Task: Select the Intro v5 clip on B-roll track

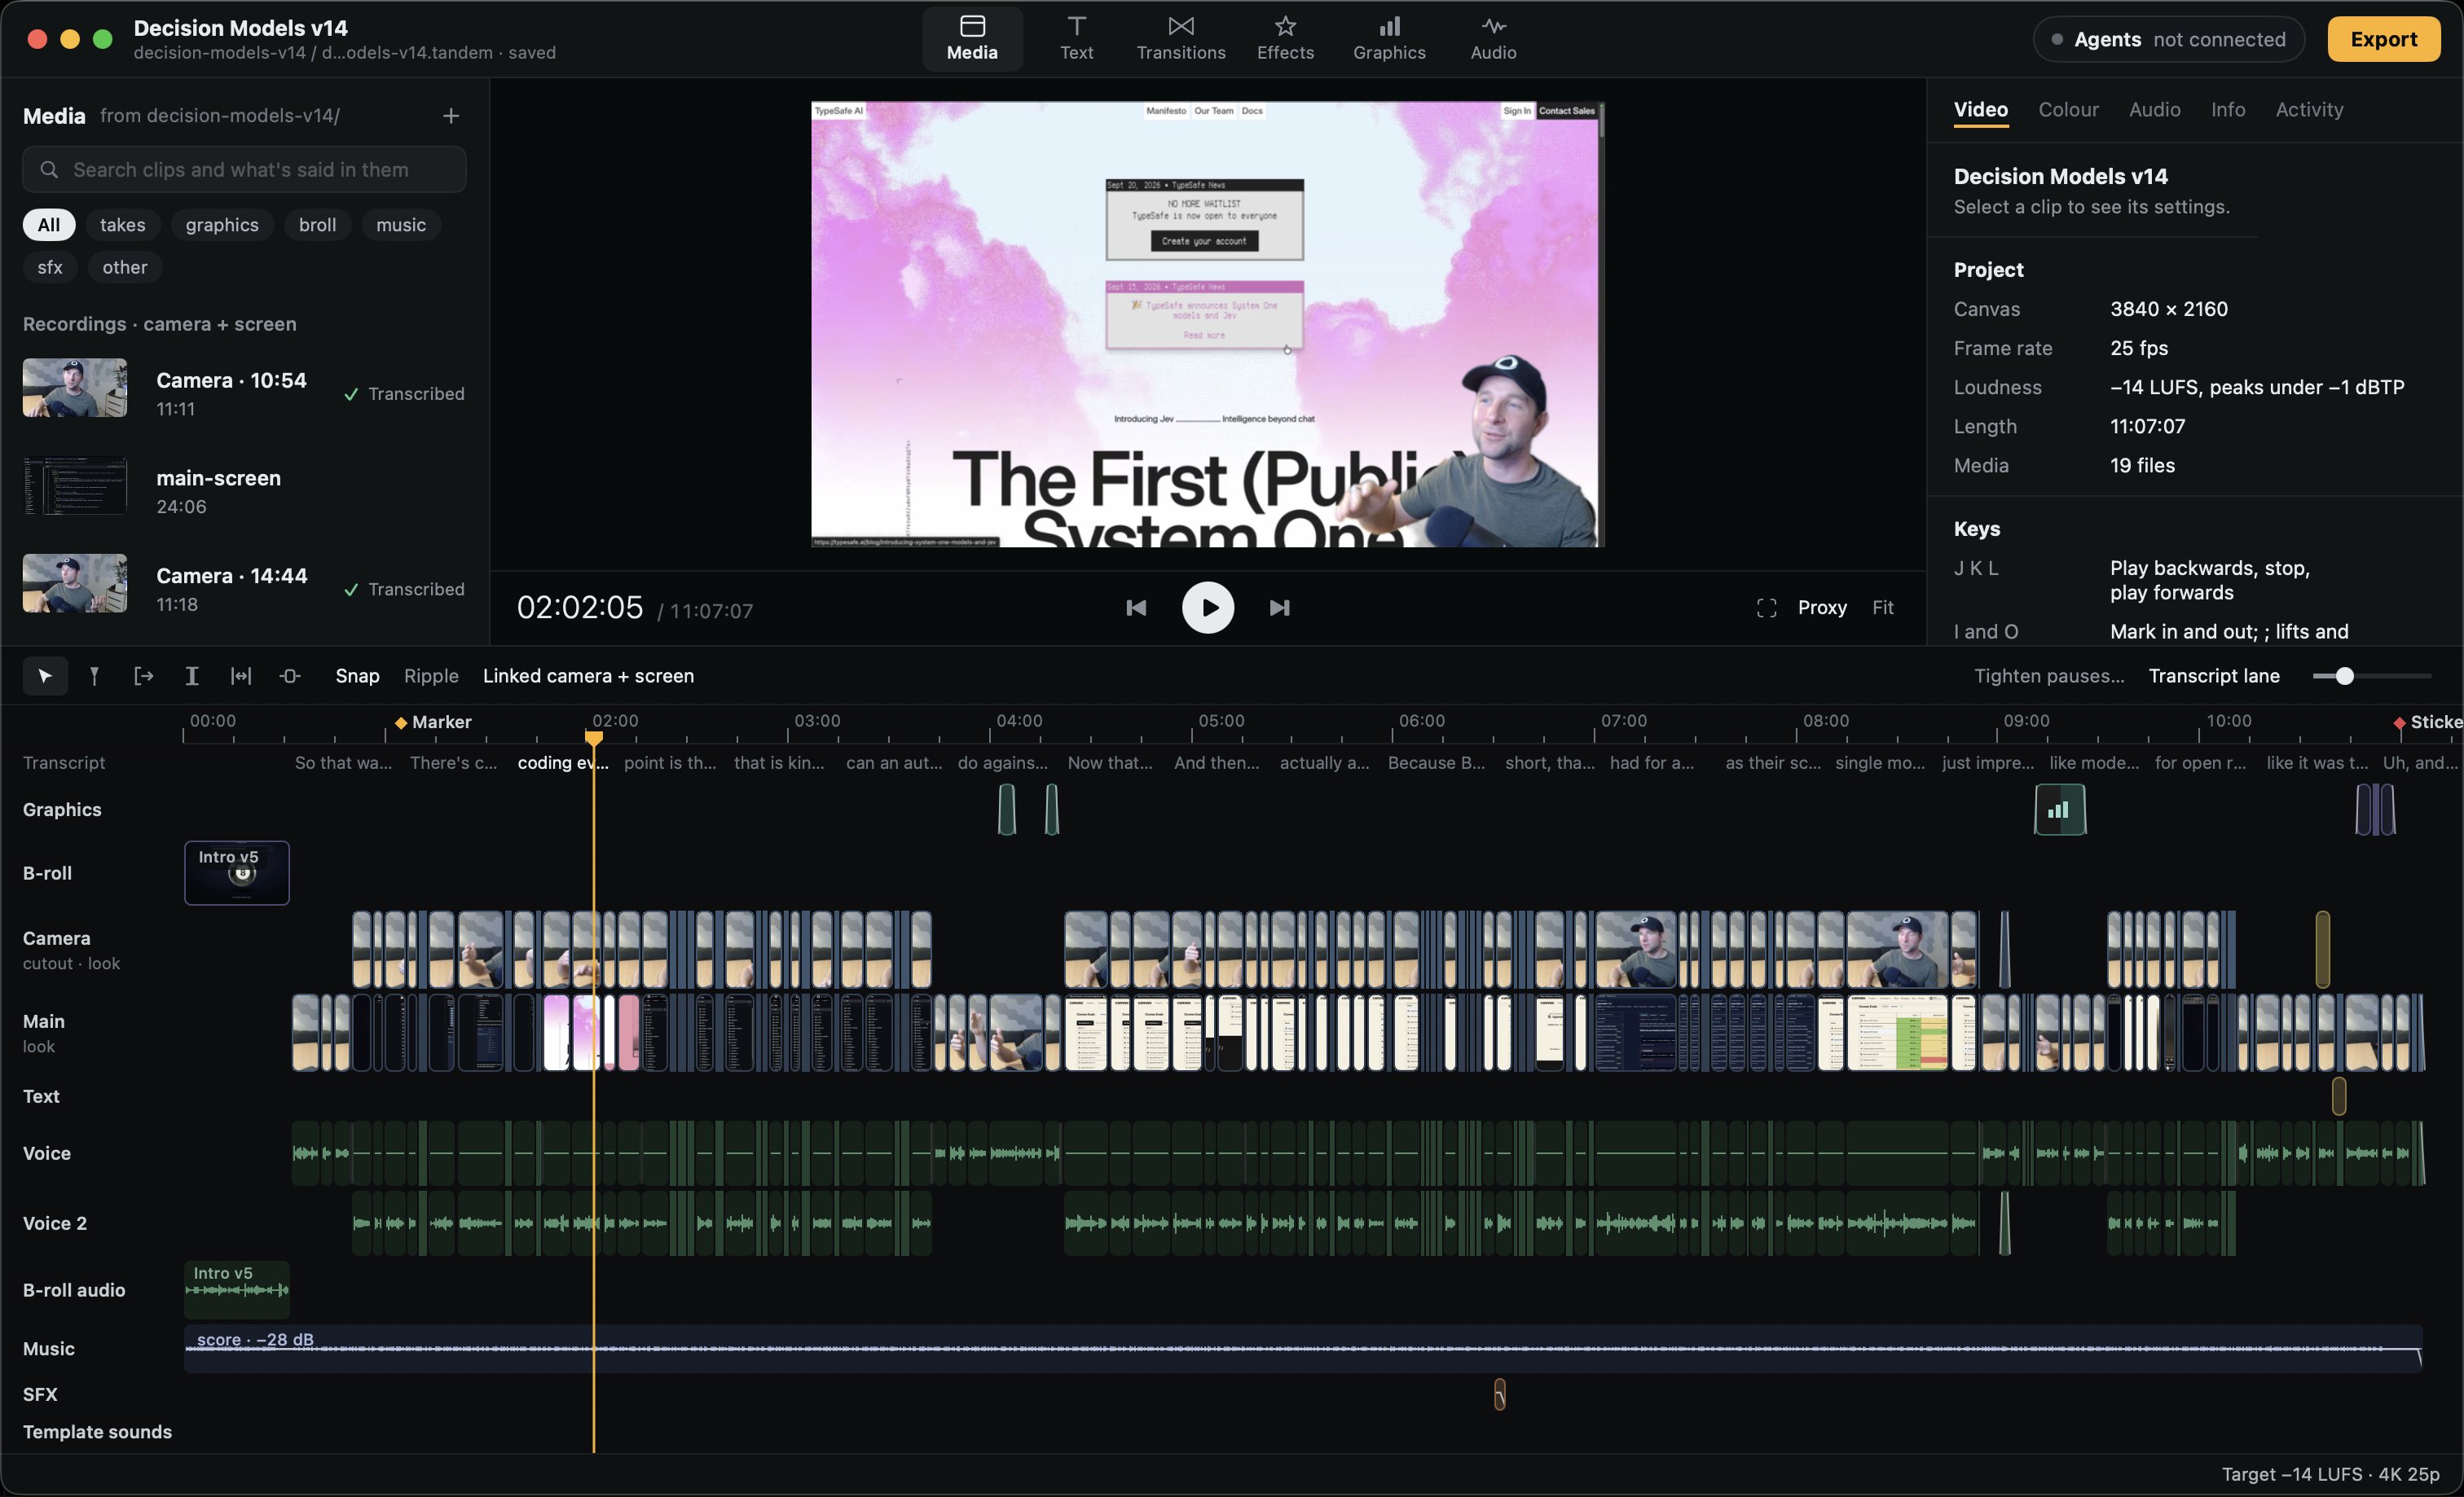Action: (237, 873)
